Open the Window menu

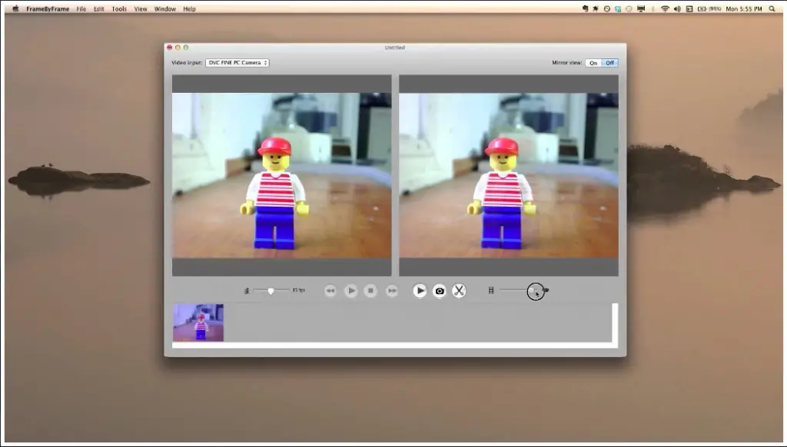[165, 8]
